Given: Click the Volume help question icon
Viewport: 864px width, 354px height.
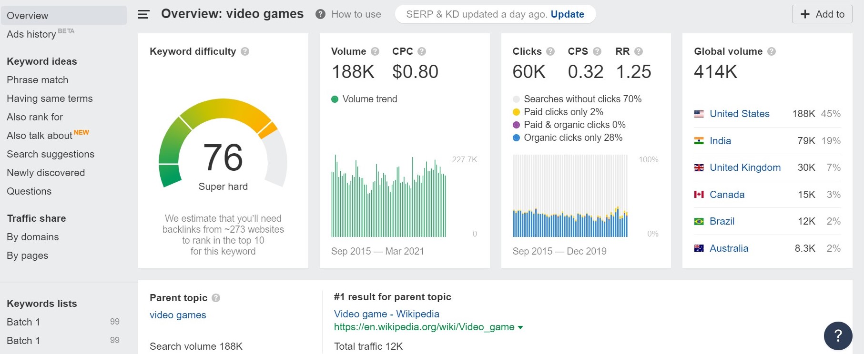Looking at the screenshot, I should [375, 51].
